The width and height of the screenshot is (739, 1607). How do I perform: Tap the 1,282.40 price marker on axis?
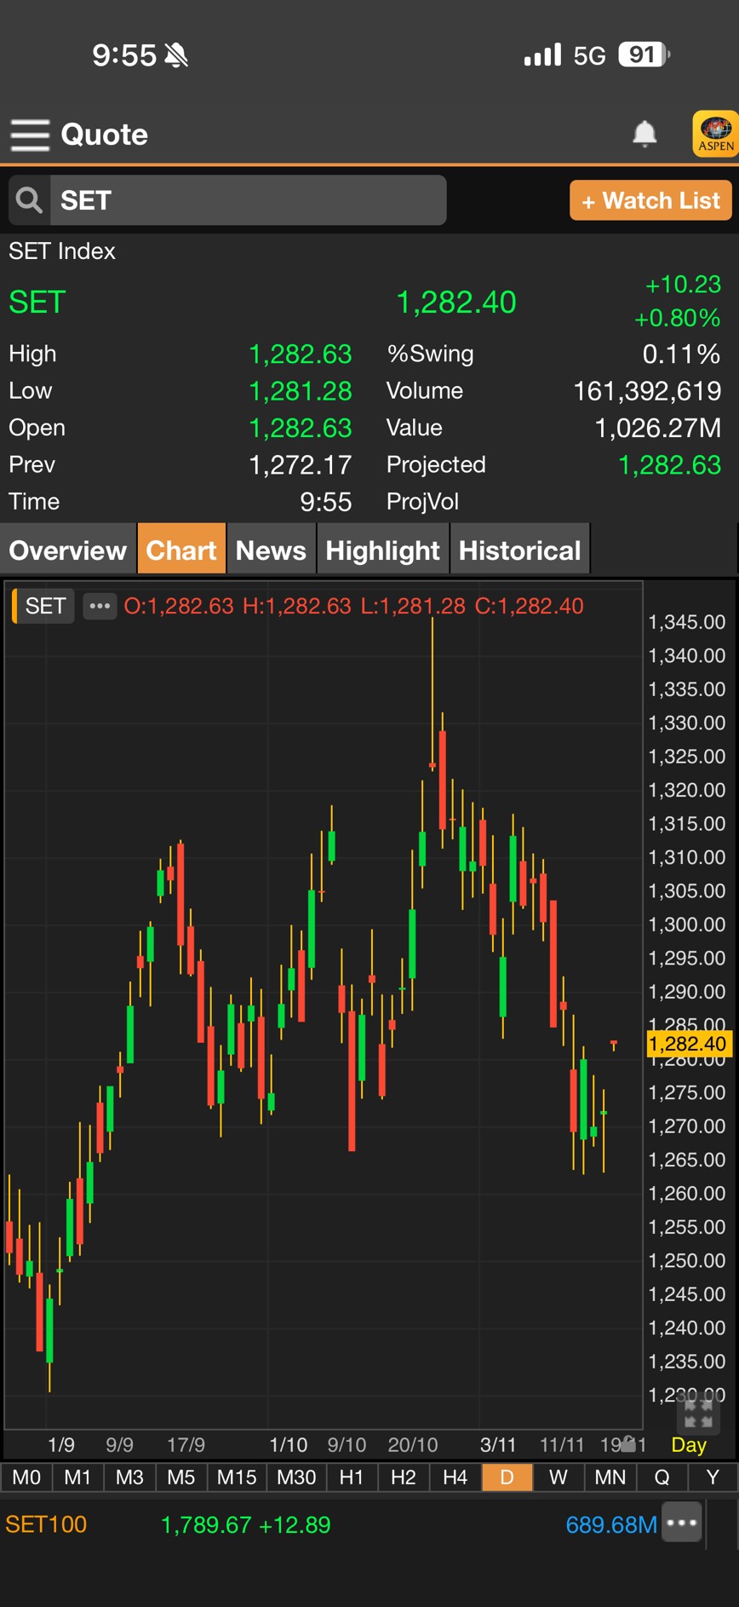(687, 1044)
